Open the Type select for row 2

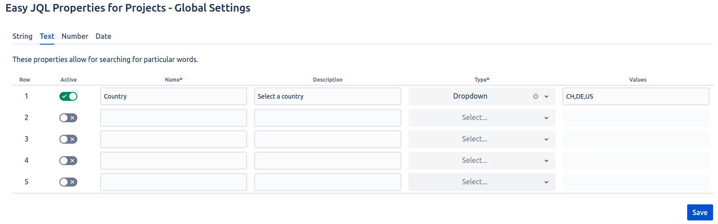tap(481, 118)
